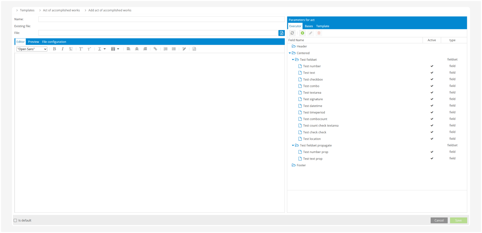Toggle bold formatting in the editor toolbar

pyautogui.click(x=55, y=49)
